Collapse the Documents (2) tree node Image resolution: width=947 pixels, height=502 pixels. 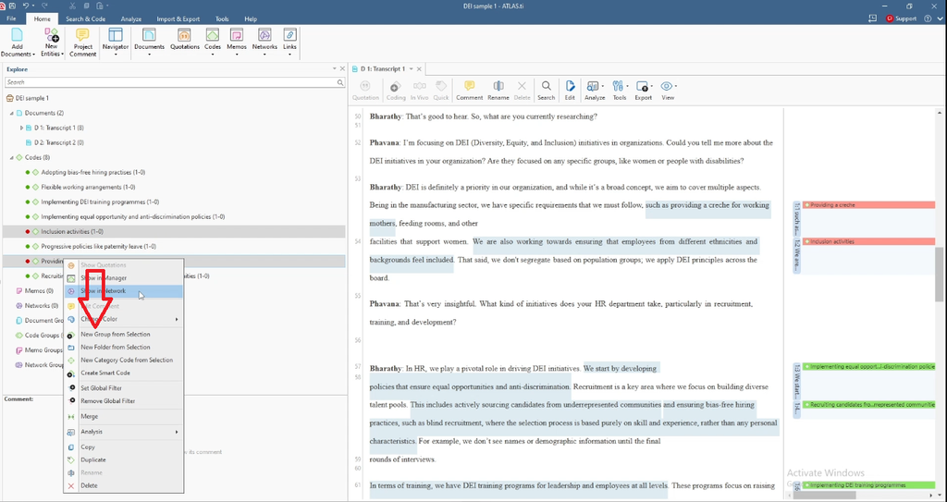point(11,113)
